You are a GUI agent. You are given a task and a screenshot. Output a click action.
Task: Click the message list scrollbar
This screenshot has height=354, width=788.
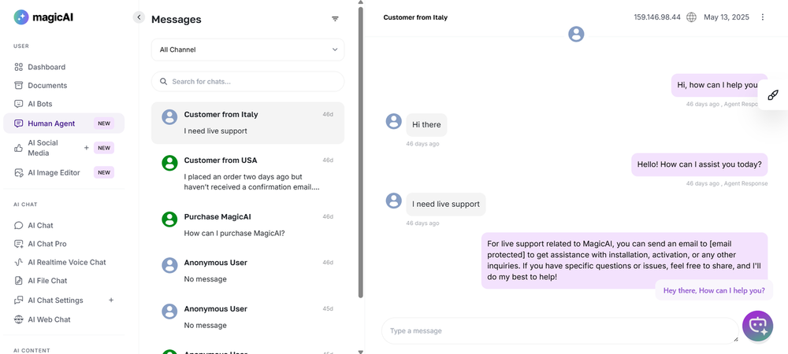point(361,157)
